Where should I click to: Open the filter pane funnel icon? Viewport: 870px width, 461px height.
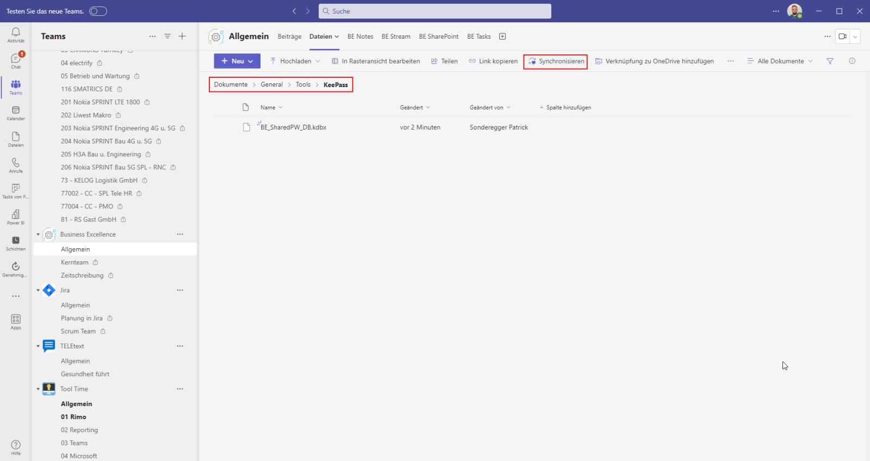click(x=830, y=61)
